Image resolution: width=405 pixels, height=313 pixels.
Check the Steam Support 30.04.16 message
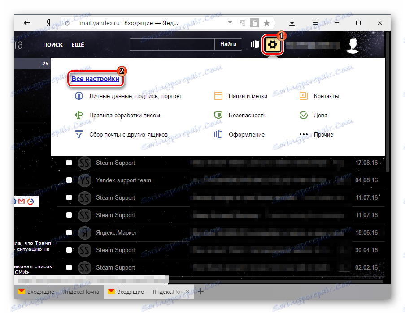[x=69, y=250]
